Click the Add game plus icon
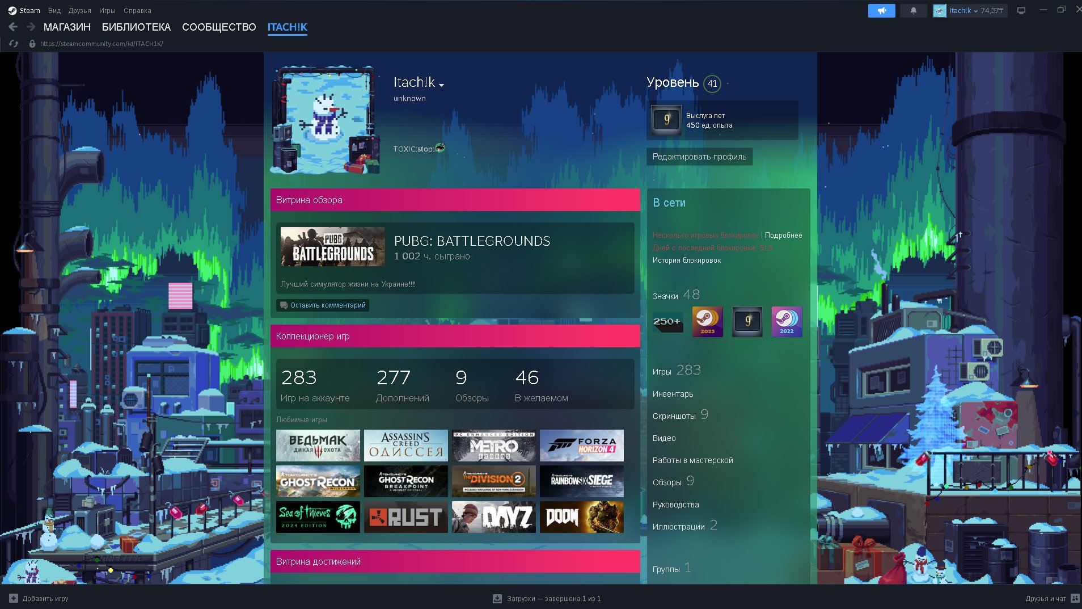Viewport: 1082px width, 609px height. 14,598
